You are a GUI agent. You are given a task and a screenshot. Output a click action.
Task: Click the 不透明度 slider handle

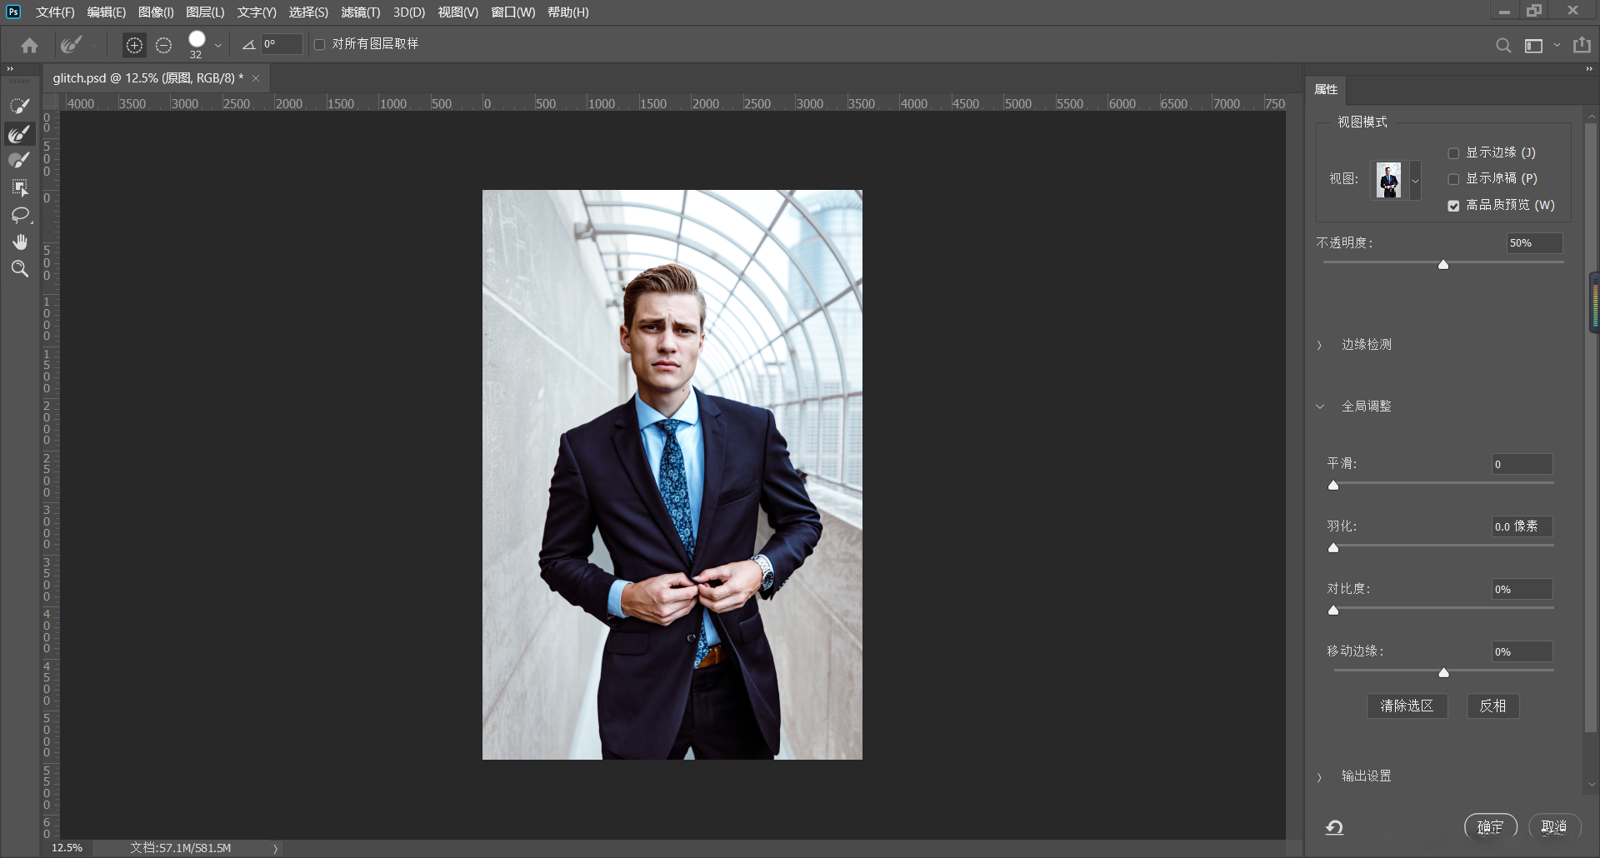click(1443, 265)
